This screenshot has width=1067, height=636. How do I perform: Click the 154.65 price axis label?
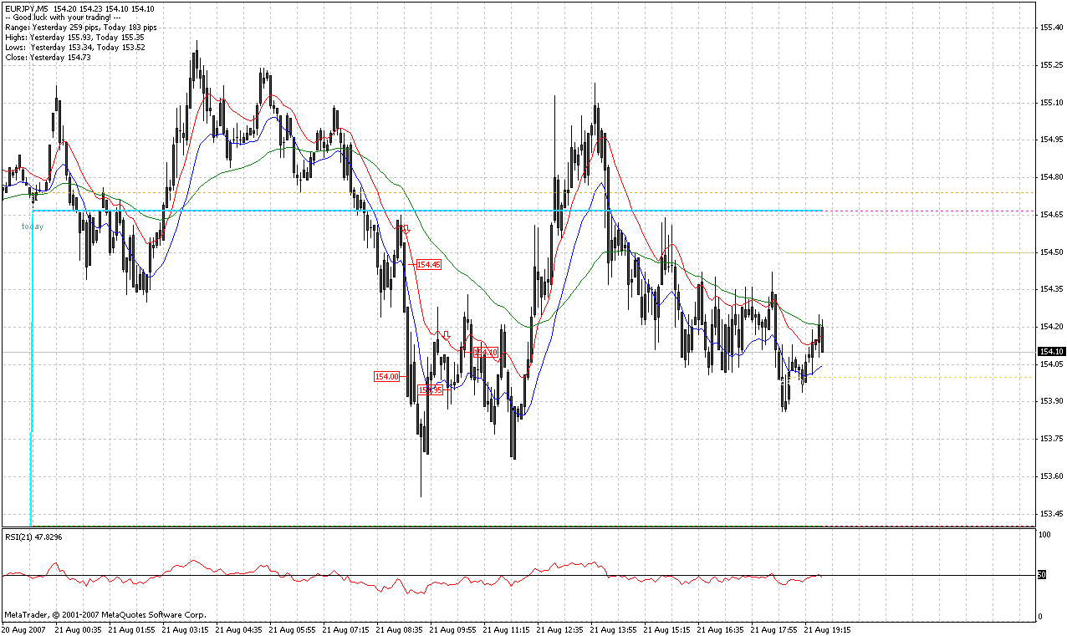pyautogui.click(x=1052, y=215)
